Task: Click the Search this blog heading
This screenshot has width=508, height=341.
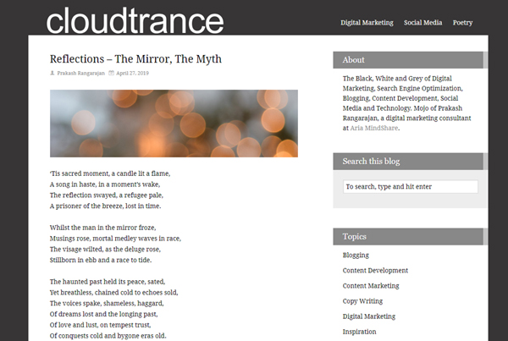Action: pos(371,162)
